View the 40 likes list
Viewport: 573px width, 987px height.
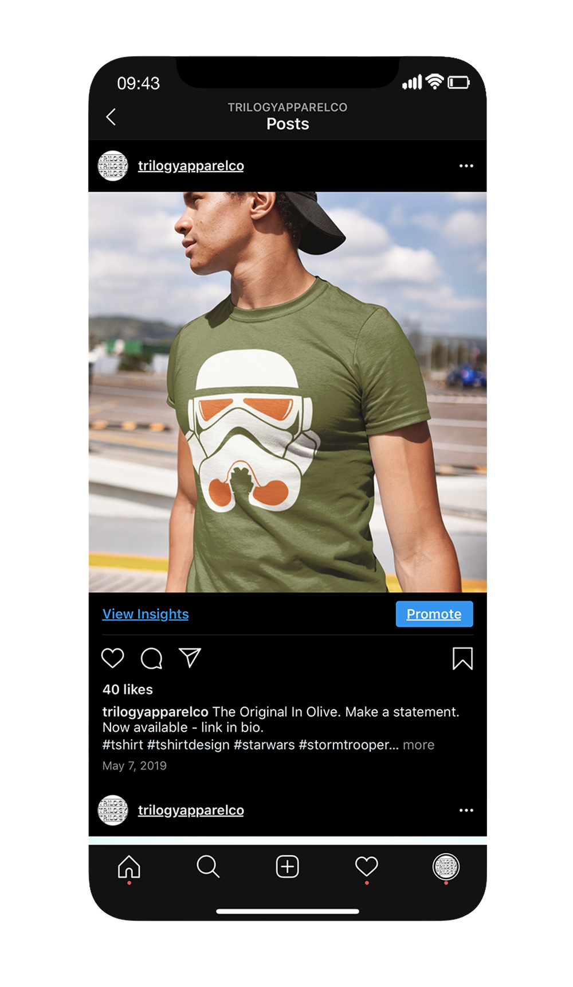[x=128, y=689]
